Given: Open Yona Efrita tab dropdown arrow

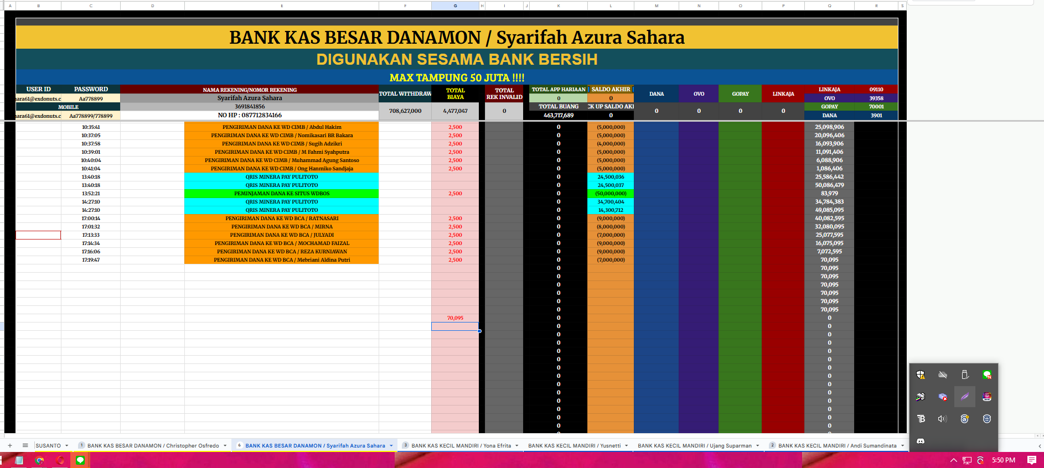Looking at the screenshot, I should (516, 445).
